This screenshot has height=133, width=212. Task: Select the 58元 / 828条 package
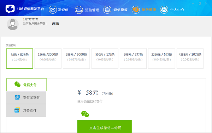[x=19, y=58]
